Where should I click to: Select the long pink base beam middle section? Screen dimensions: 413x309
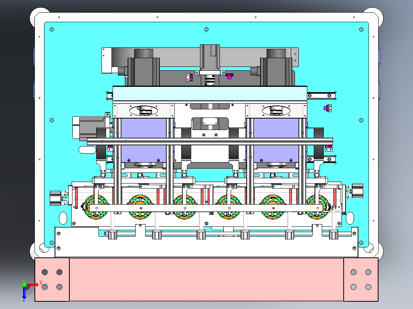pyautogui.click(x=206, y=279)
